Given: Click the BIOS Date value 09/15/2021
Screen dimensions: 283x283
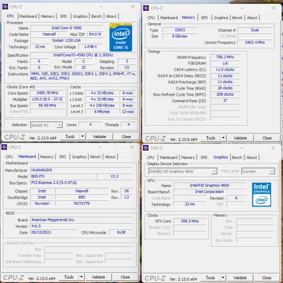Looking at the screenshot, I should pos(54,233).
